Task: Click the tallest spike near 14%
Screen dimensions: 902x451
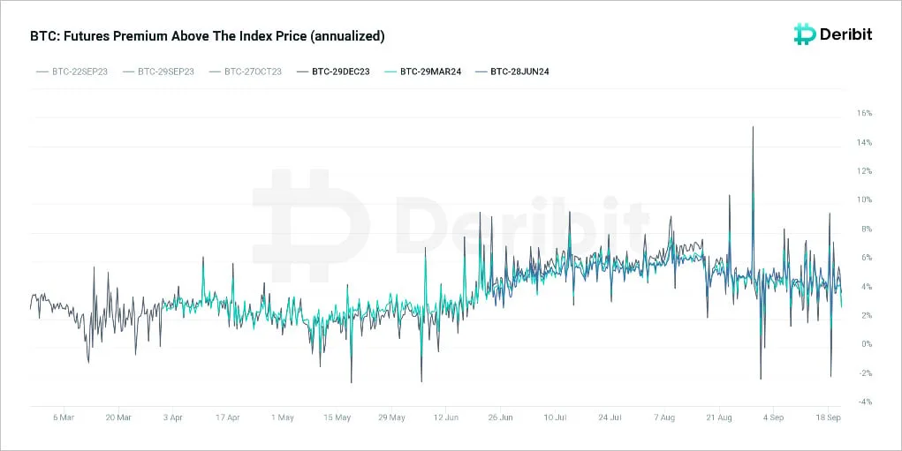Action: pyautogui.click(x=753, y=129)
